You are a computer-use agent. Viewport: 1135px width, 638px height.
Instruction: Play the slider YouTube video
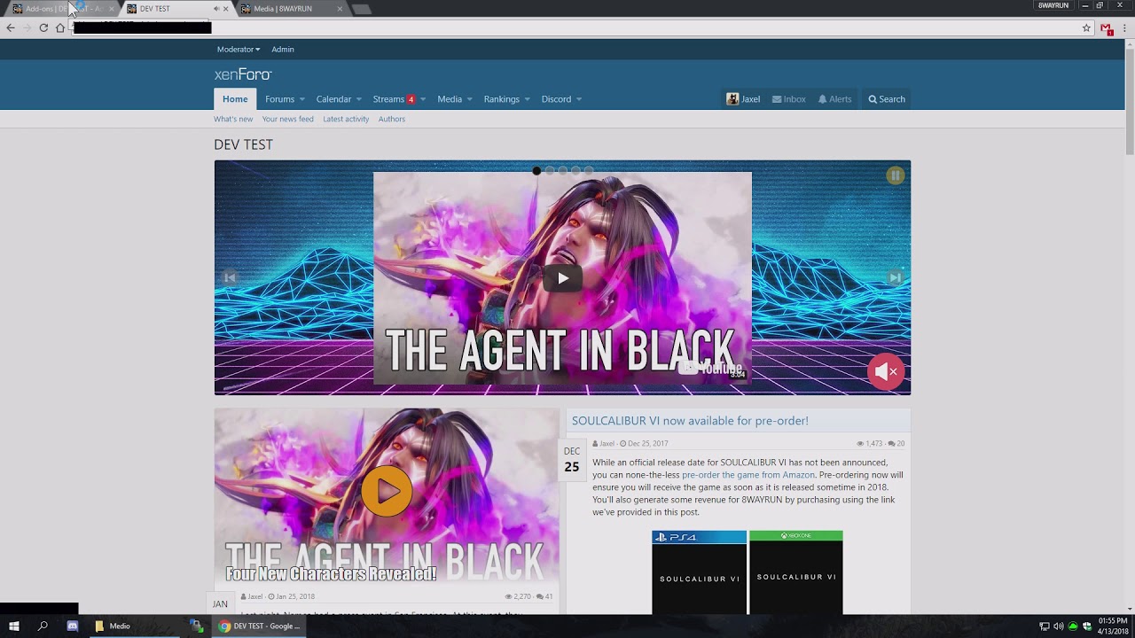(562, 278)
